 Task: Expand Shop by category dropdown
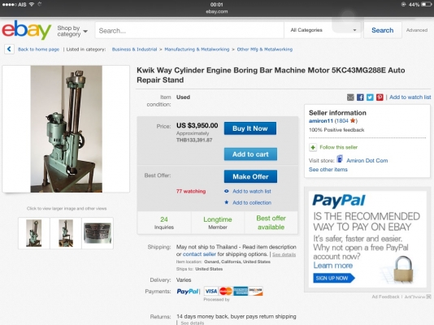click(x=72, y=31)
